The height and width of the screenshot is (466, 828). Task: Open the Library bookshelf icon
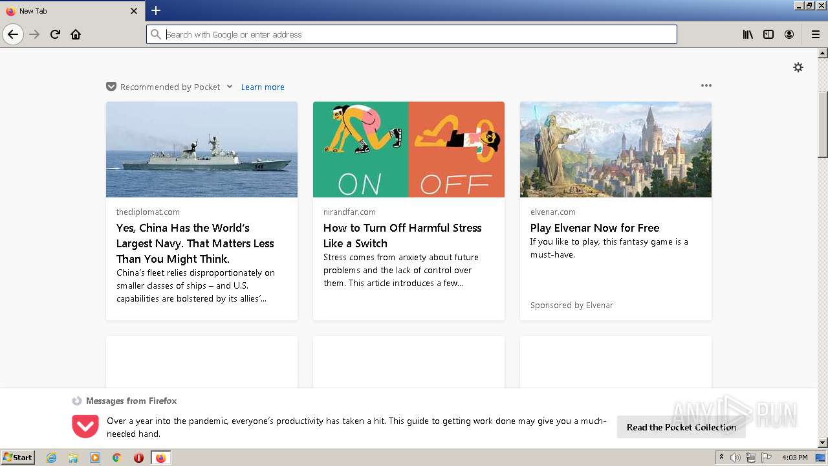tap(748, 34)
